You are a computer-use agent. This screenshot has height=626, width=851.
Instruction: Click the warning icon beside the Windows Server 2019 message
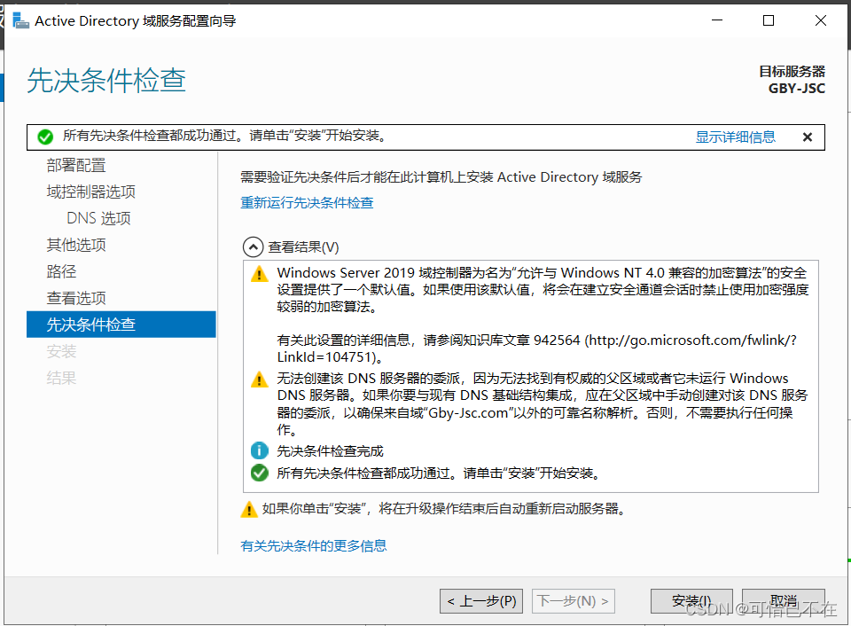click(x=260, y=274)
